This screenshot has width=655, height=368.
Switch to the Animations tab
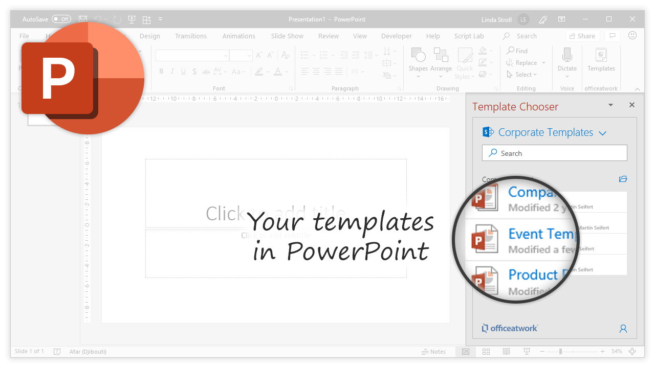239,36
